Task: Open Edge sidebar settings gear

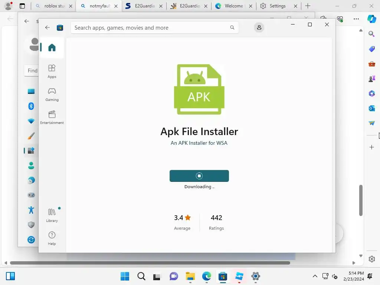Action: (372, 259)
